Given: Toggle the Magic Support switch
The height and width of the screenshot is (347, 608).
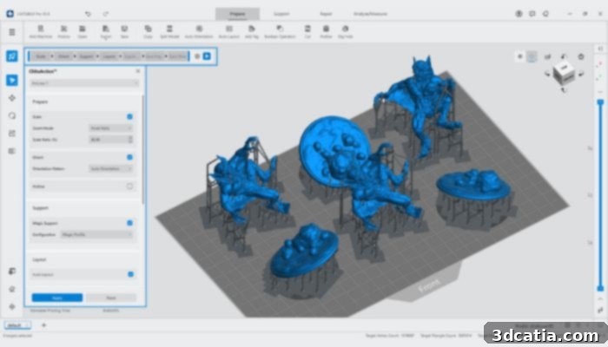Looking at the screenshot, I should [130, 223].
